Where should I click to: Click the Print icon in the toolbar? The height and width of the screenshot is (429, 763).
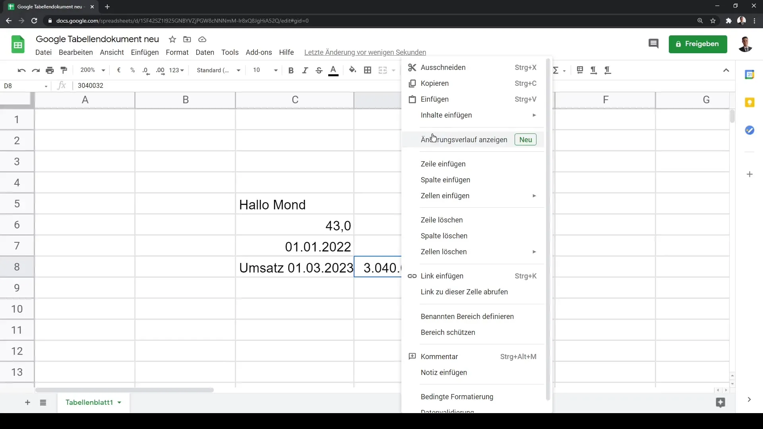(50, 70)
